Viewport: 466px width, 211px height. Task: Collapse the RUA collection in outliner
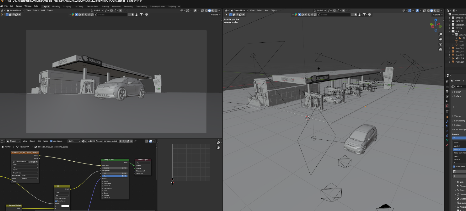(x=450, y=31)
